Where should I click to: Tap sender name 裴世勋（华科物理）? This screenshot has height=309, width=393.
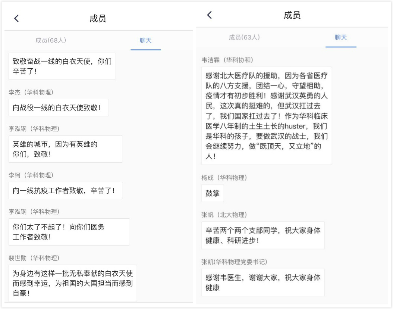[34, 258]
